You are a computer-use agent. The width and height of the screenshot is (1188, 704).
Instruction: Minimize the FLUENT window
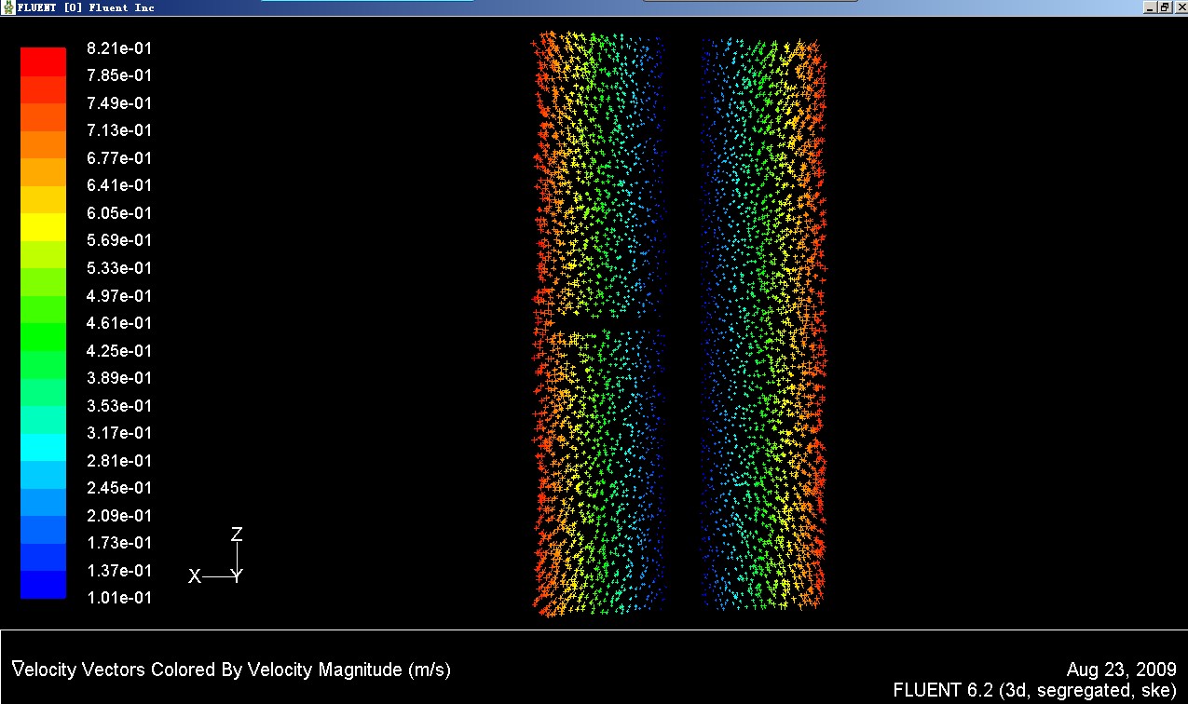[x=1150, y=7]
